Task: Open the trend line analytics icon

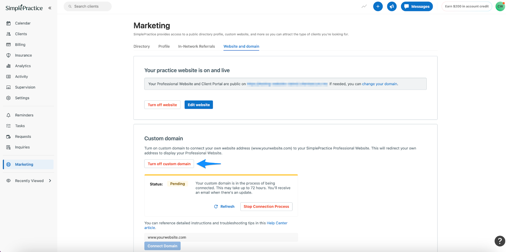Action: 364,6
